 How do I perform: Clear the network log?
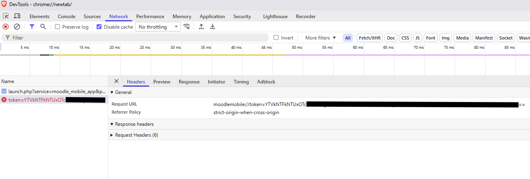pyautogui.click(x=17, y=27)
